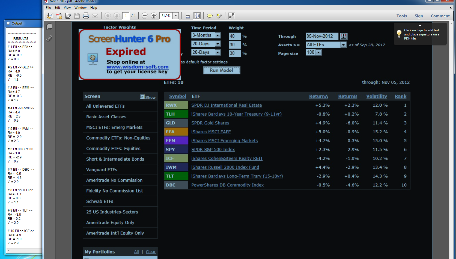
Task: Open the View menu
Action: pos(67,8)
